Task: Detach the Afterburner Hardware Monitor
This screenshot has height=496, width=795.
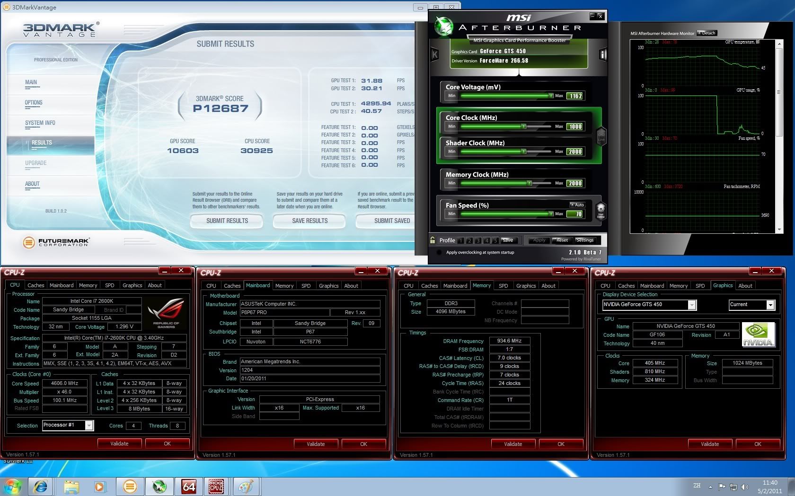Action: [x=707, y=33]
